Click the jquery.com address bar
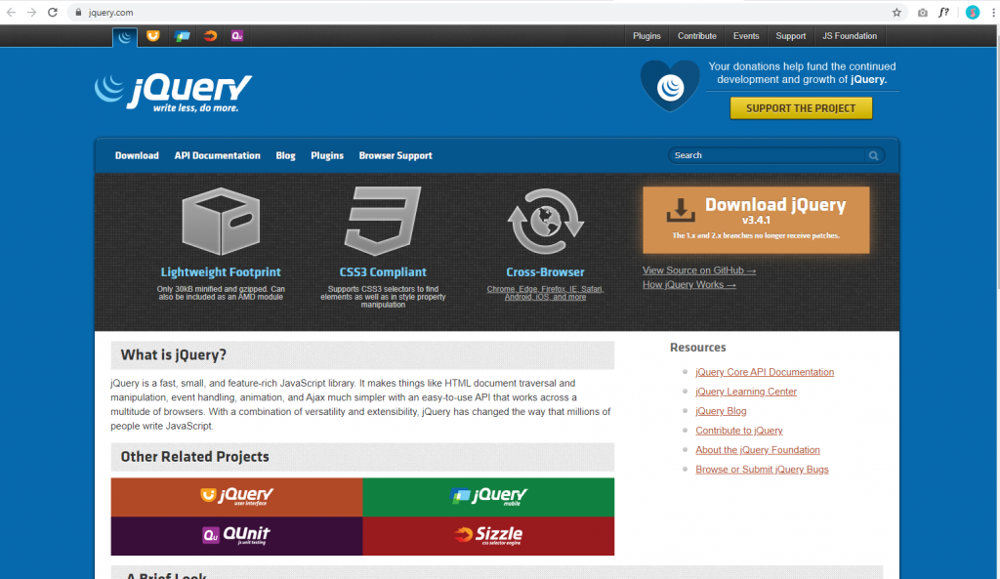This screenshot has height=579, width=1000. coord(479,12)
